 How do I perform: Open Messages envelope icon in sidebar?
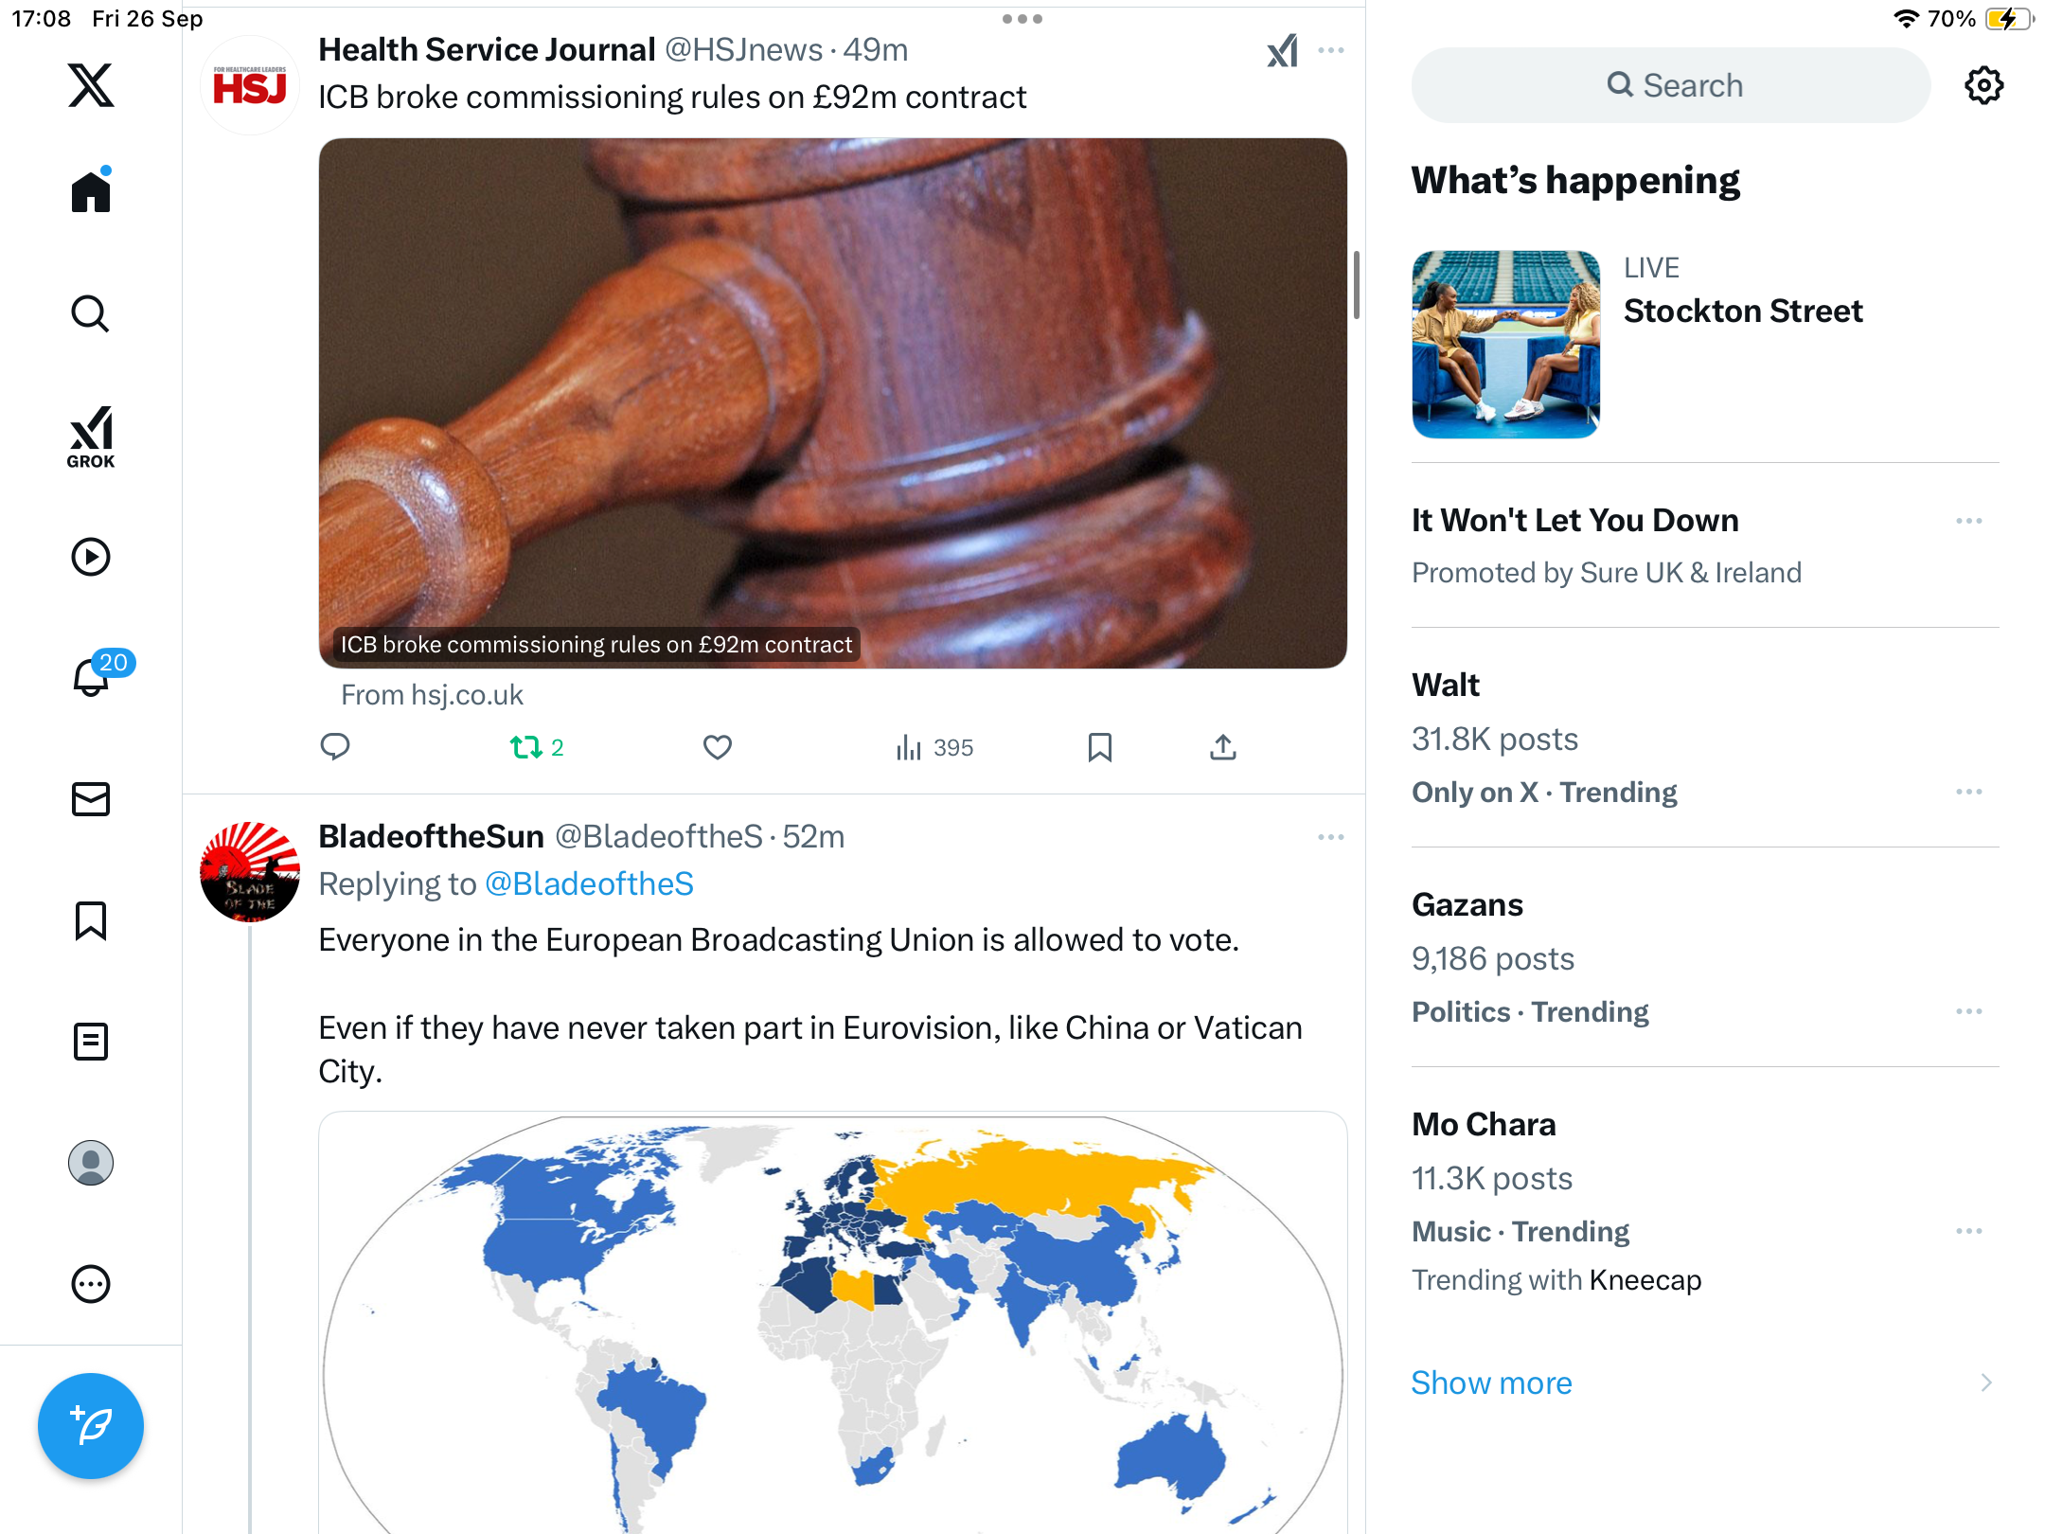[x=91, y=799]
